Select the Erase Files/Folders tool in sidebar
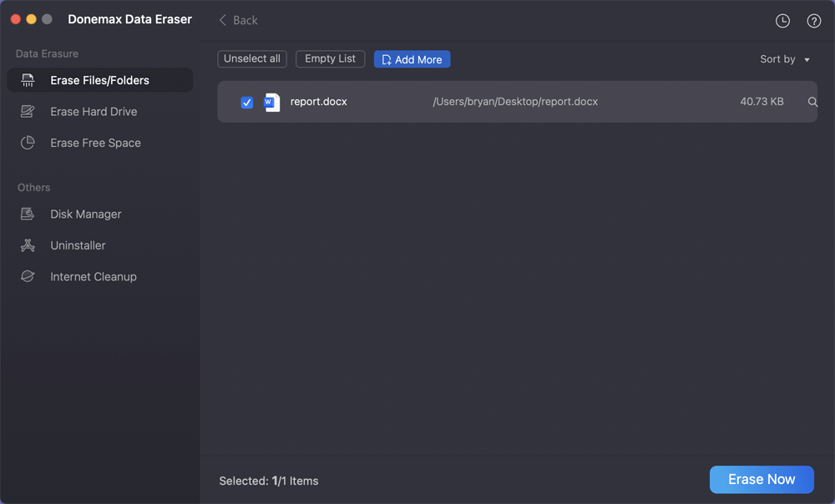This screenshot has height=504, width=835. pyautogui.click(x=99, y=80)
